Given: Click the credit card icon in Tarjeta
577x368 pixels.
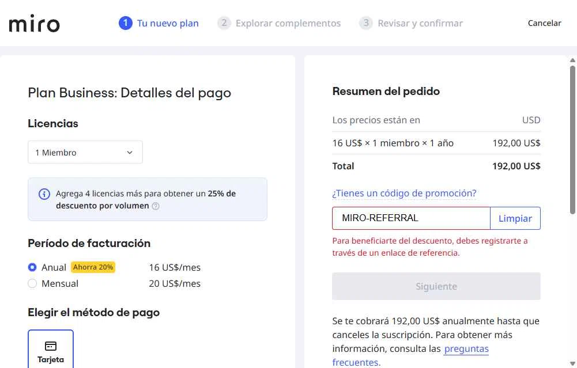Looking at the screenshot, I should click(x=51, y=346).
